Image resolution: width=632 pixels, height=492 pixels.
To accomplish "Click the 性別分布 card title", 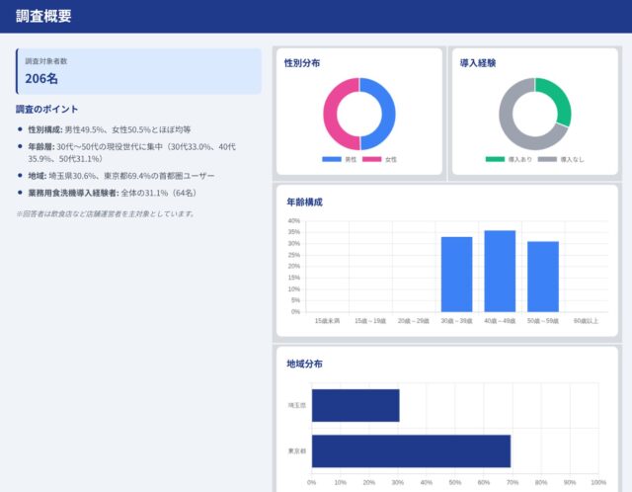I will pyautogui.click(x=301, y=62).
